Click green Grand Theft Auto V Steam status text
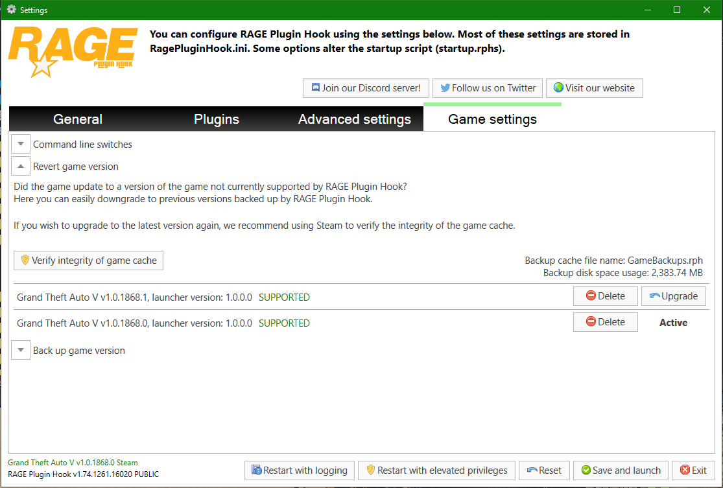The height and width of the screenshot is (488, 723). [73, 462]
